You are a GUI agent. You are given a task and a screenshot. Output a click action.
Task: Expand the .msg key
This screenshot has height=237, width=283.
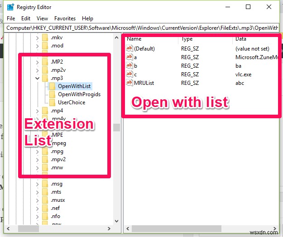pos(38,184)
